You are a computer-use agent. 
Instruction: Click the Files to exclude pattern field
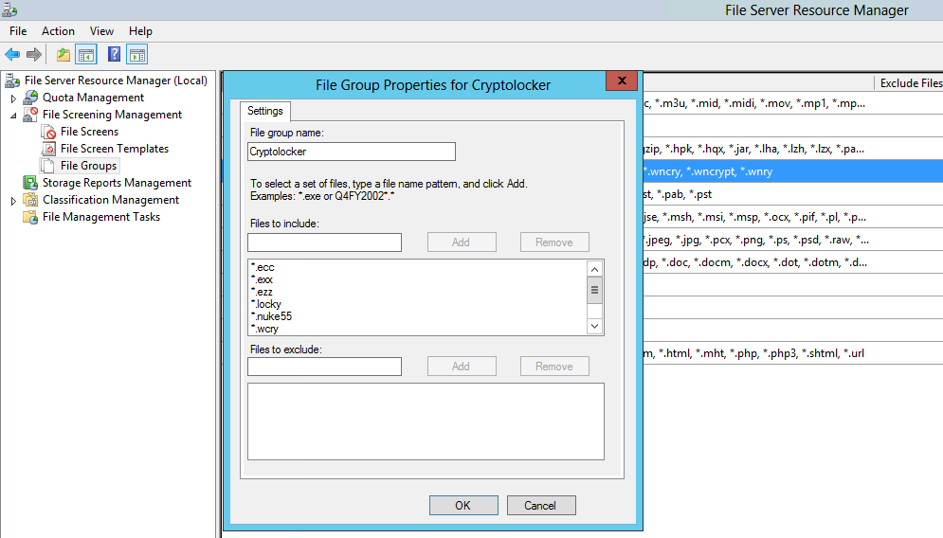coord(324,367)
